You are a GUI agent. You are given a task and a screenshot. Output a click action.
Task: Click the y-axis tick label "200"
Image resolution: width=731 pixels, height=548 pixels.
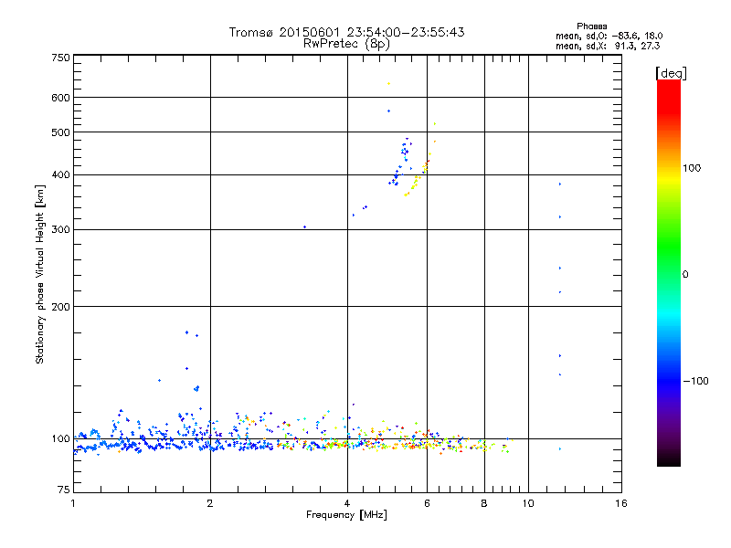(60, 307)
